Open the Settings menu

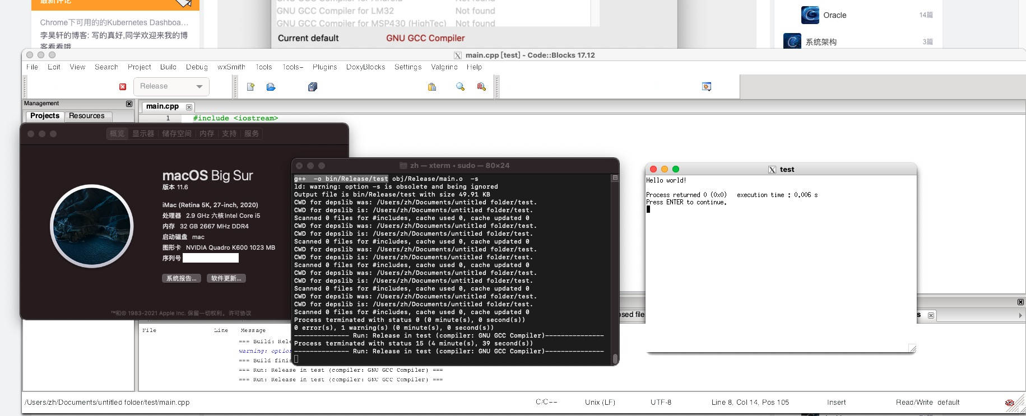click(x=408, y=67)
